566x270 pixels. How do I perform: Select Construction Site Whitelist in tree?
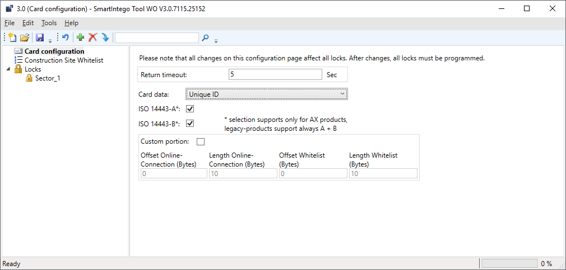[x=63, y=60]
